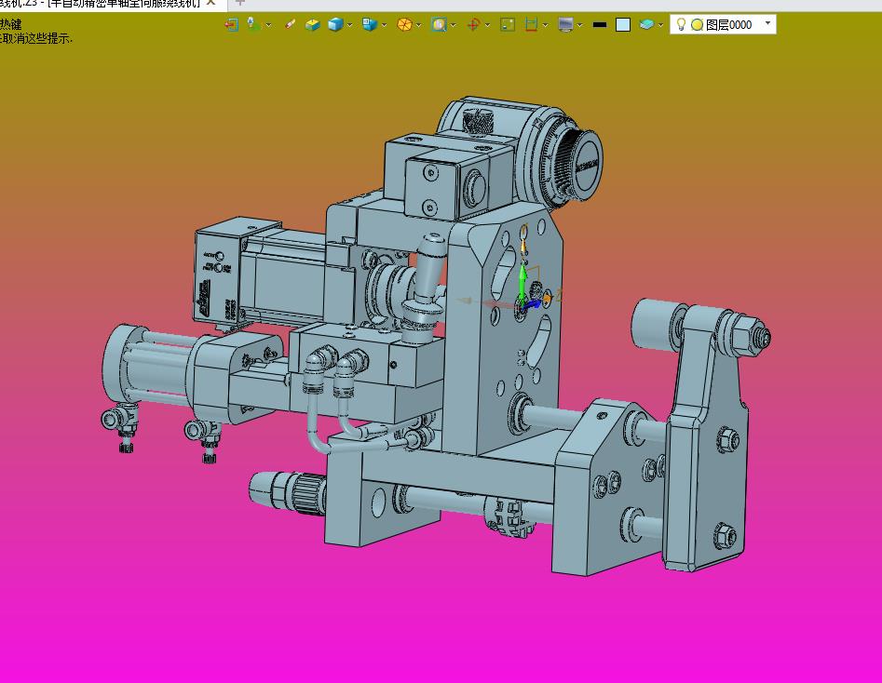Open dropdown beside dimension bracket icon
Screen dimensions: 882x683
[x=545, y=25]
